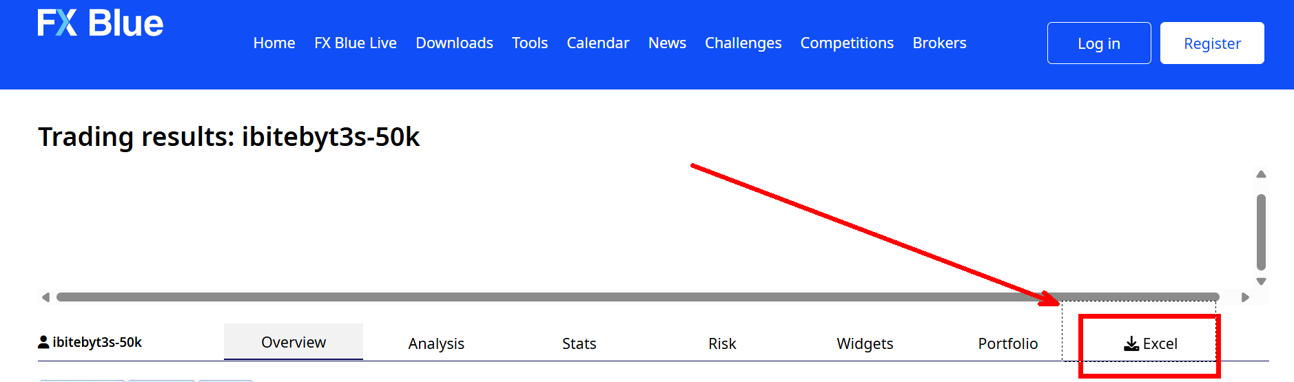Click the vertical scrollbar thumb
This screenshot has height=382, width=1294.
(1261, 232)
